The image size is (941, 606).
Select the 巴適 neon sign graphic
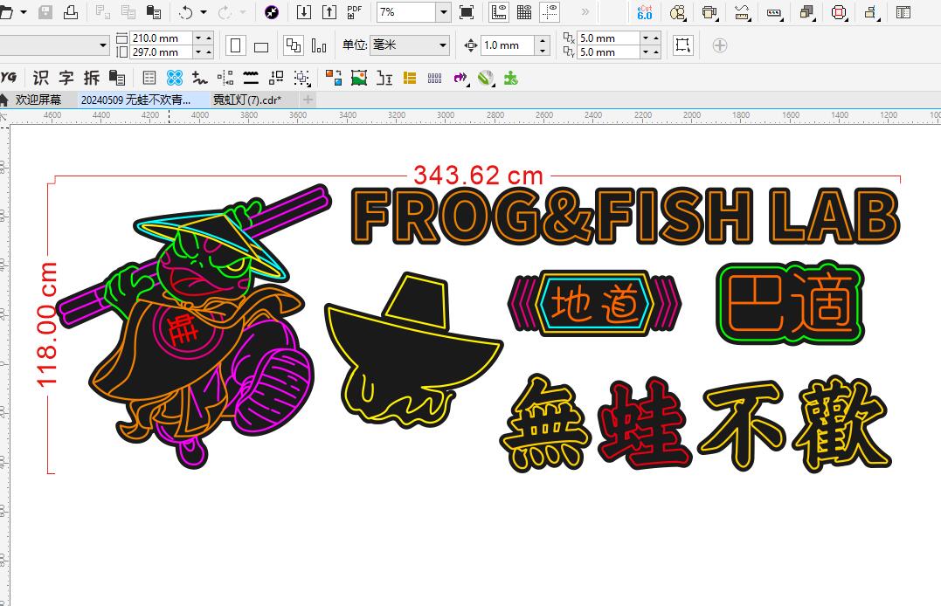(x=791, y=303)
